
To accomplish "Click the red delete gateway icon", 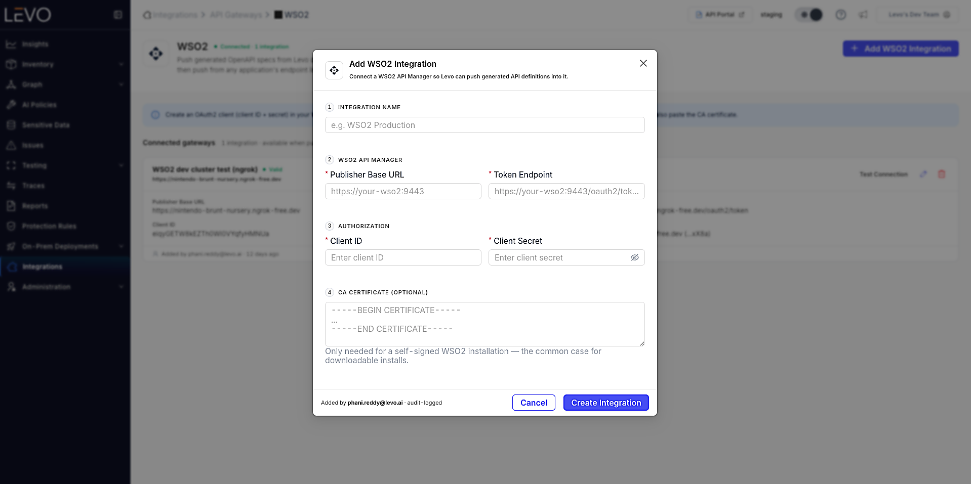I will (x=942, y=174).
